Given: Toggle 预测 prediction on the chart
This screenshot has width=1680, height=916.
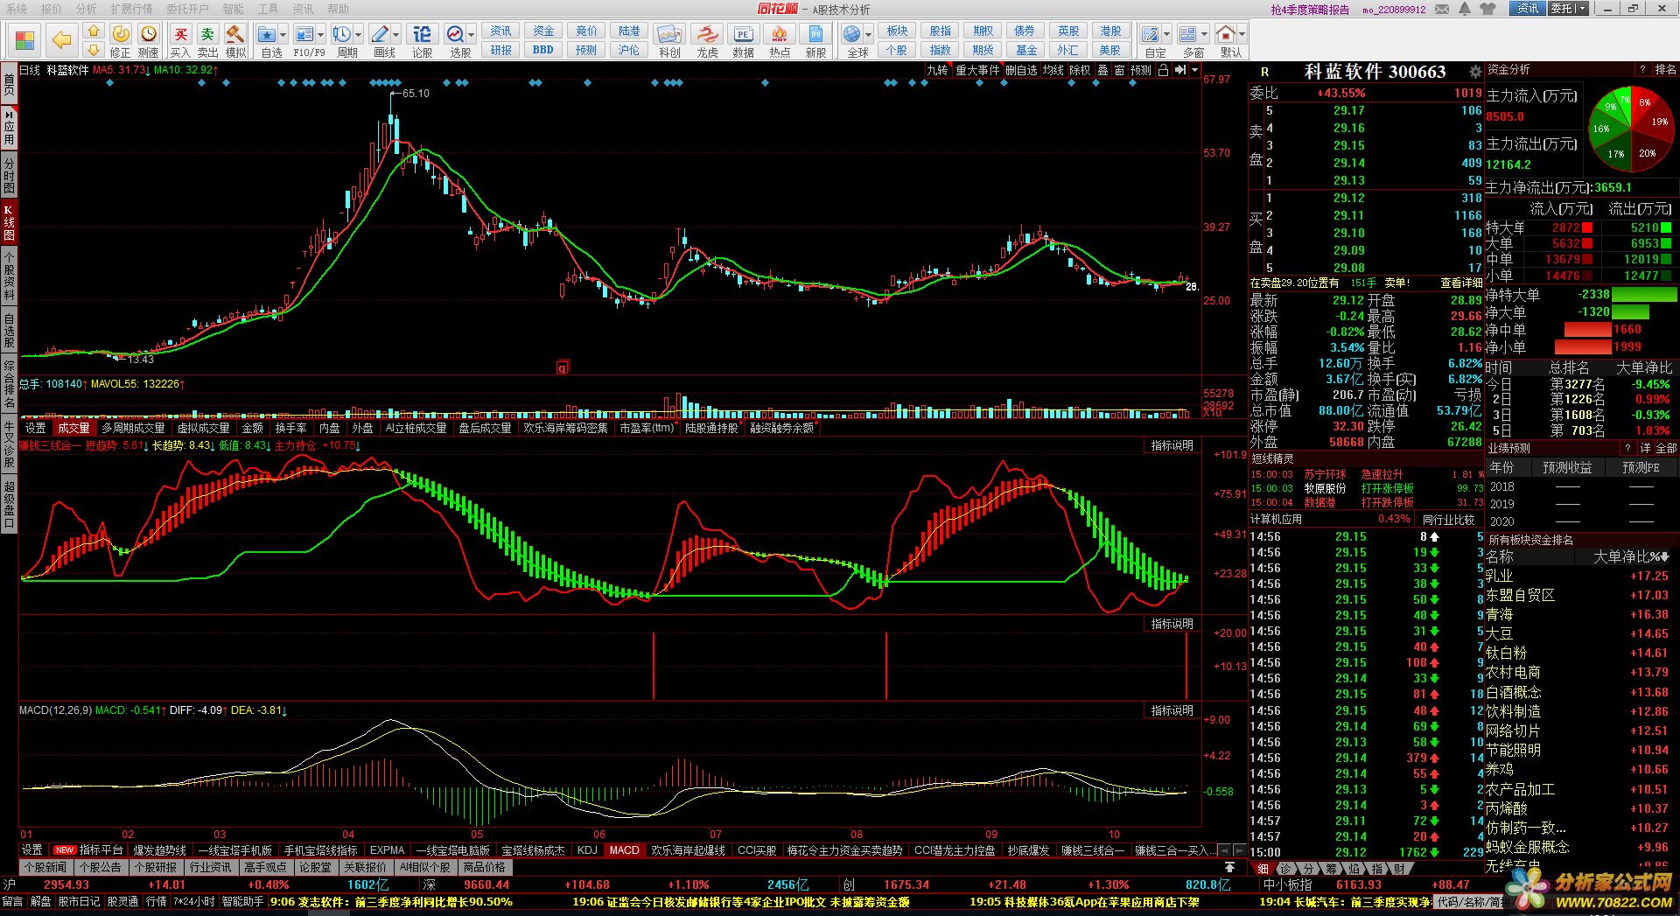Looking at the screenshot, I should [x=1141, y=70].
